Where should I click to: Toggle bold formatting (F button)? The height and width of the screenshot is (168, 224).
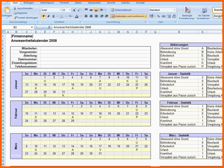point(44,17)
